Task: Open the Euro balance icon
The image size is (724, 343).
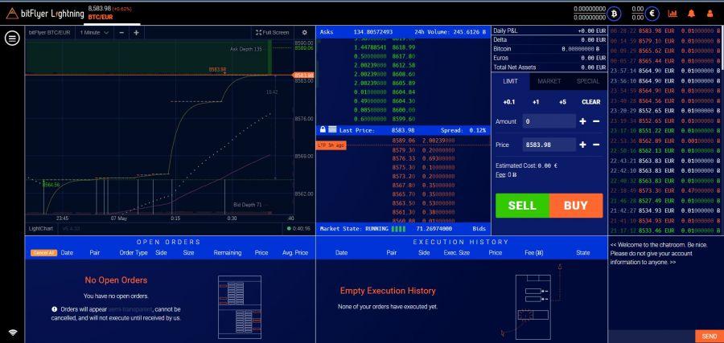Action: [x=652, y=14]
